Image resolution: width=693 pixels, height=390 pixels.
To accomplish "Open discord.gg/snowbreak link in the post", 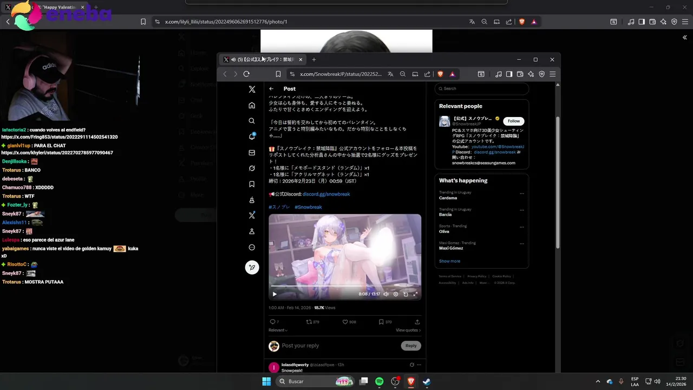I will click(x=326, y=194).
